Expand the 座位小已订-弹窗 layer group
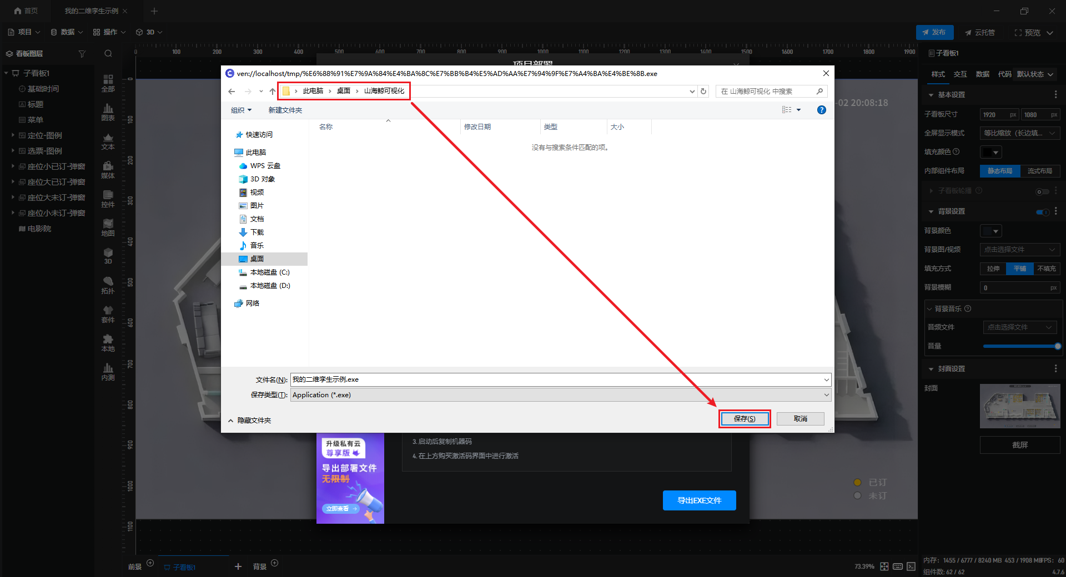The height and width of the screenshot is (577, 1066). click(x=13, y=166)
